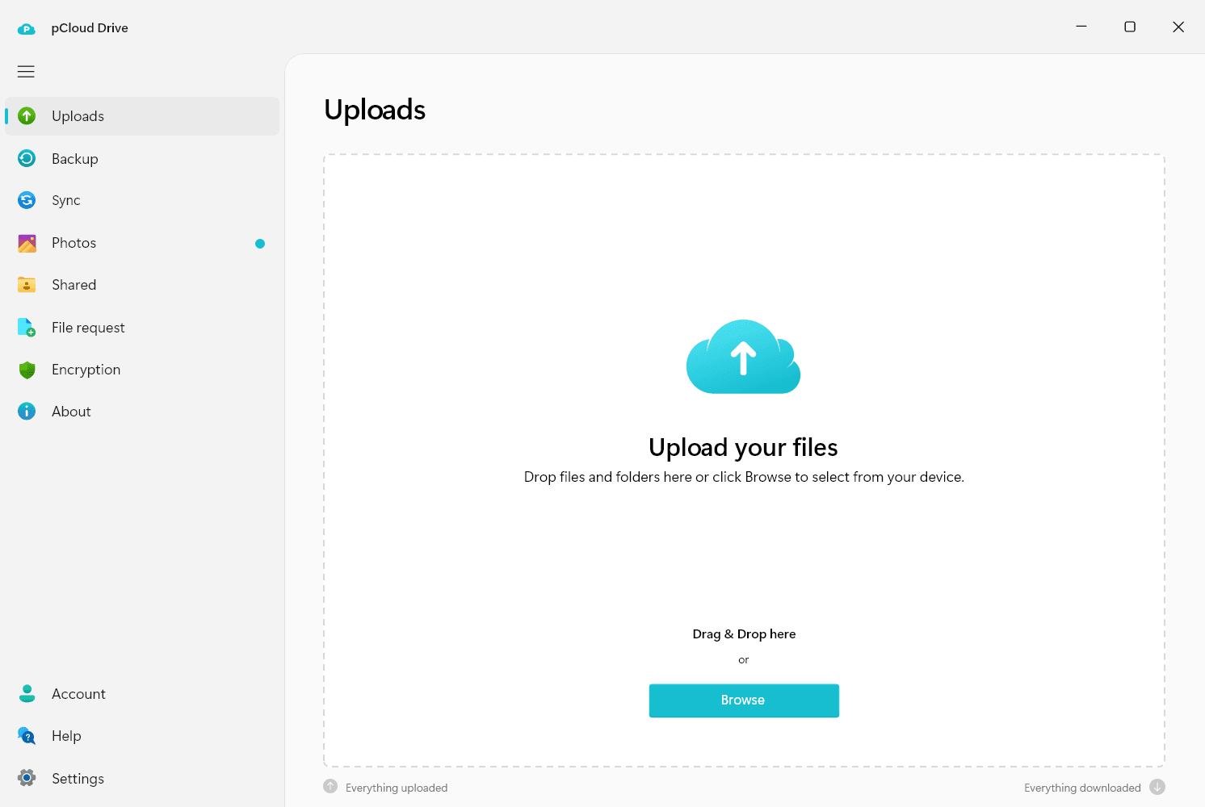The image size is (1205, 807).
Task: Click the upload status arrow icon
Action: (x=330, y=787)
